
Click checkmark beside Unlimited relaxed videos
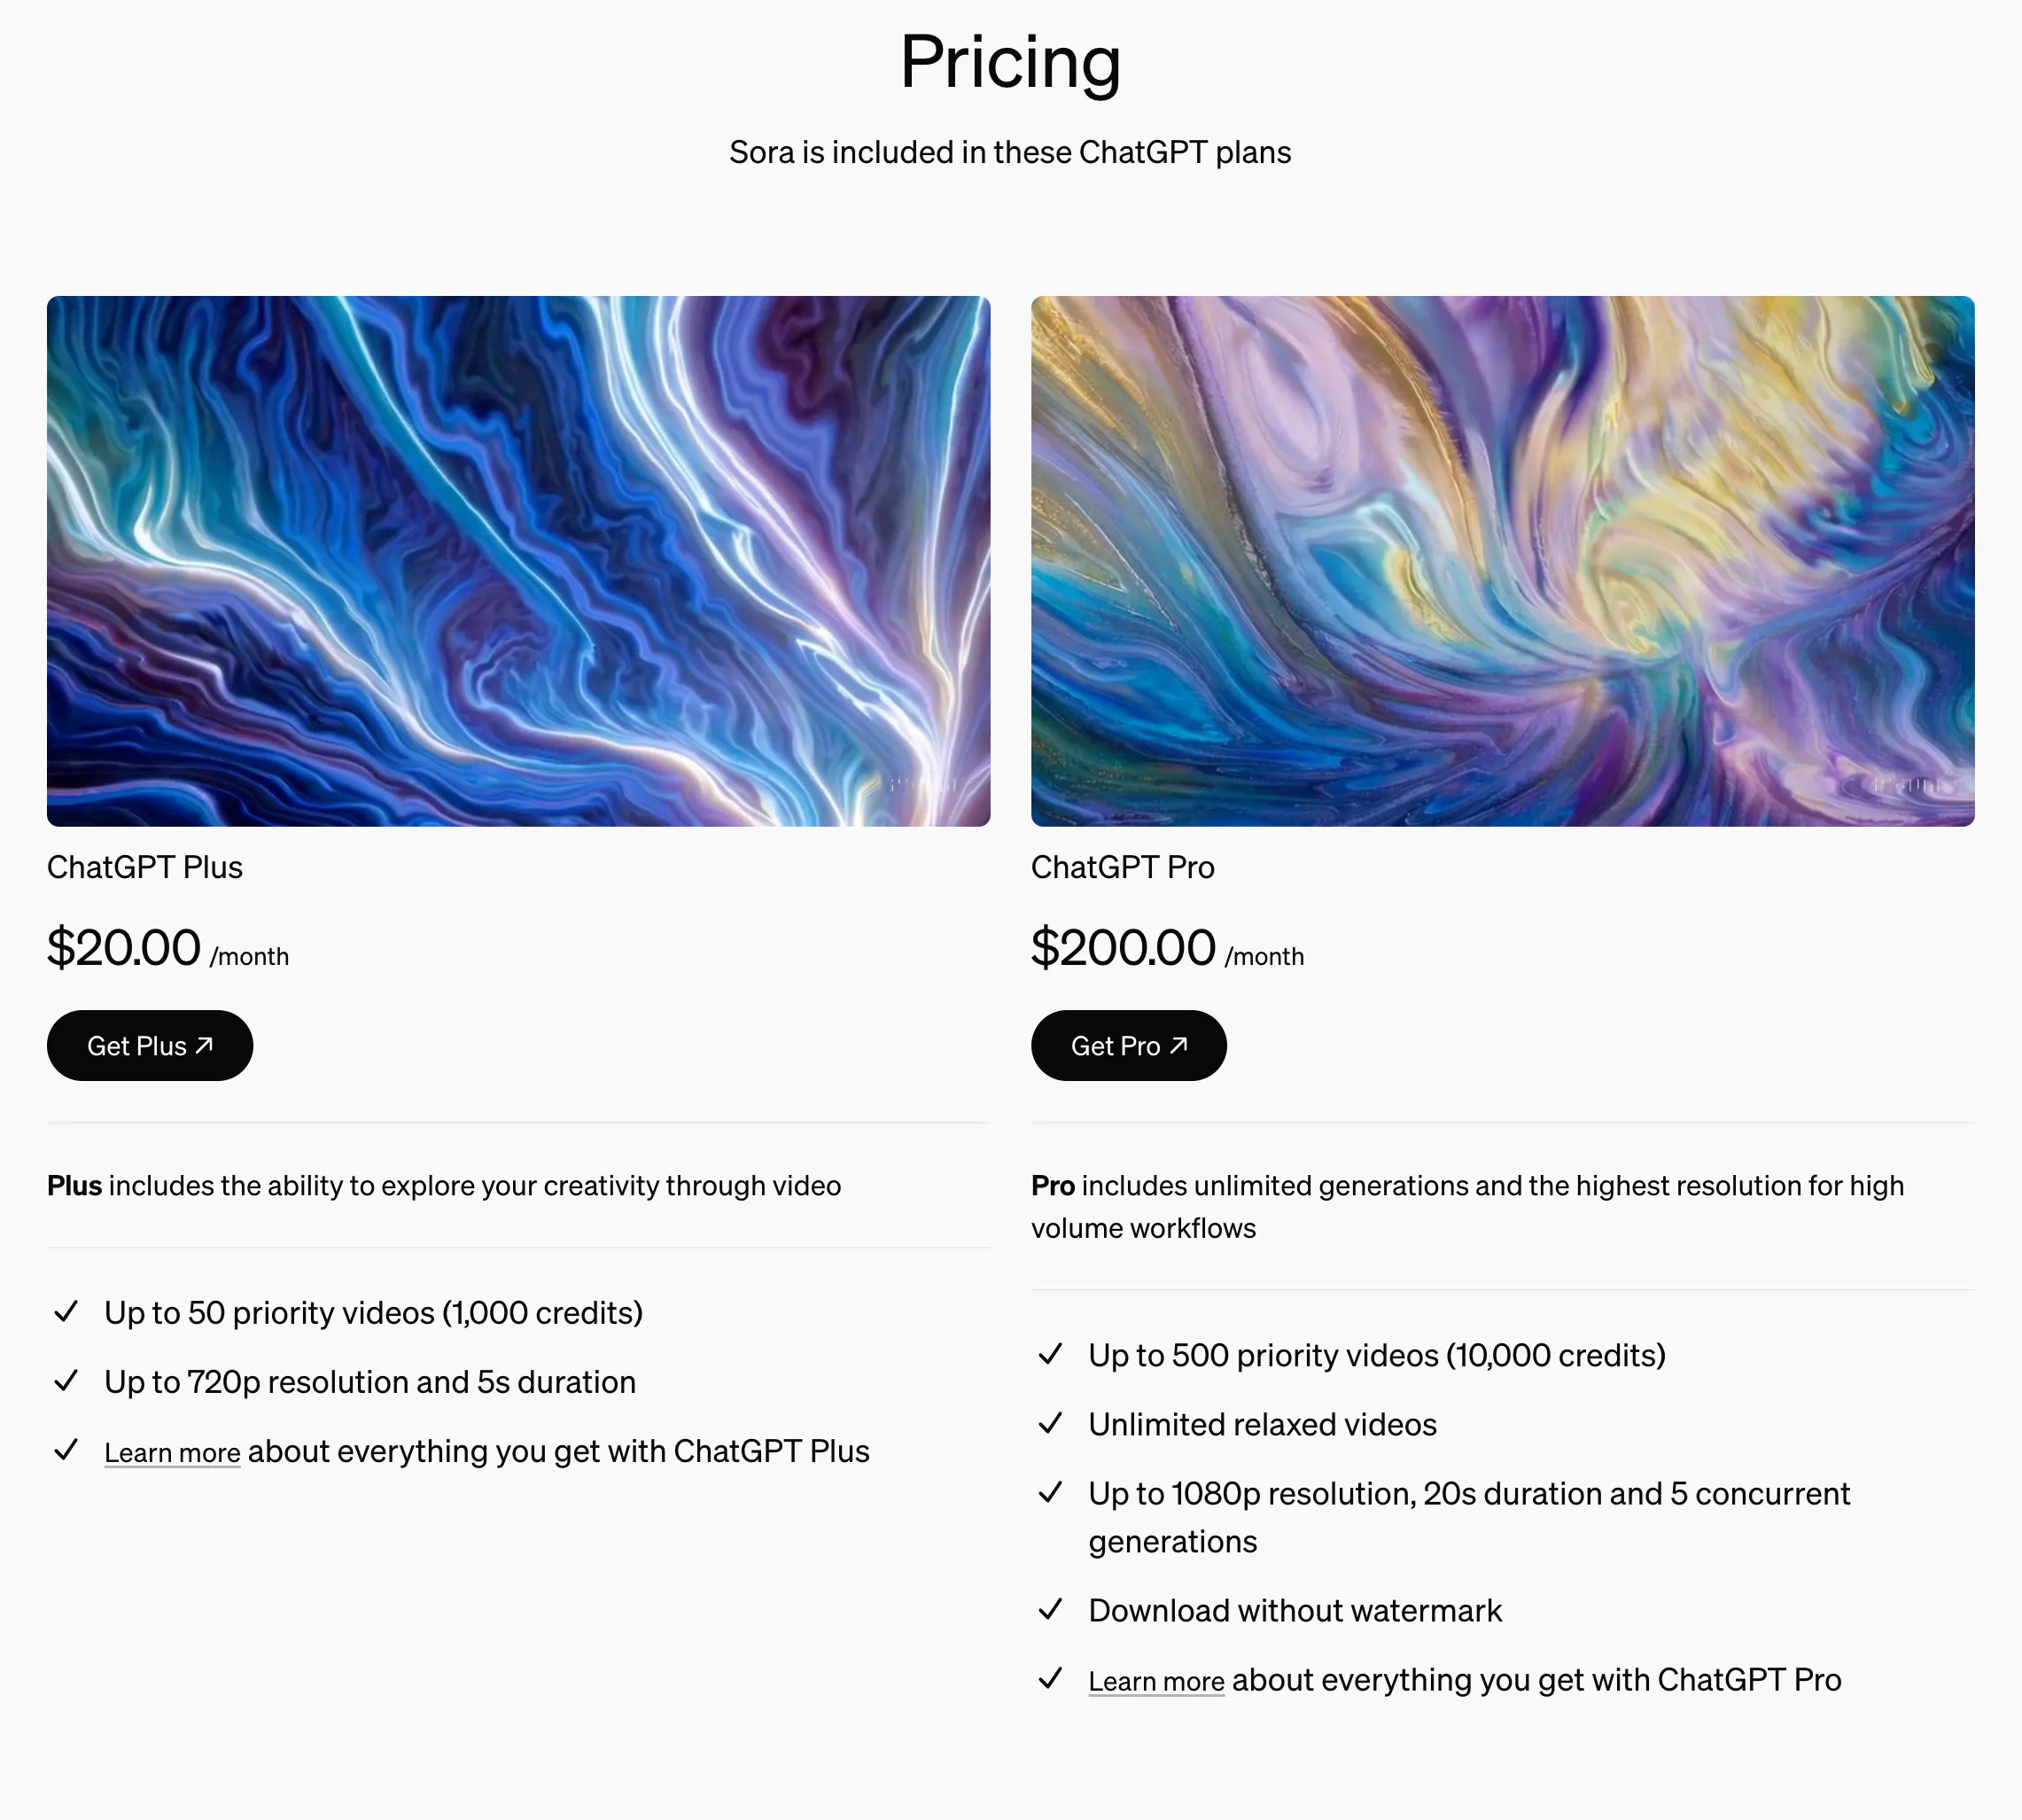point(1050,1423)
